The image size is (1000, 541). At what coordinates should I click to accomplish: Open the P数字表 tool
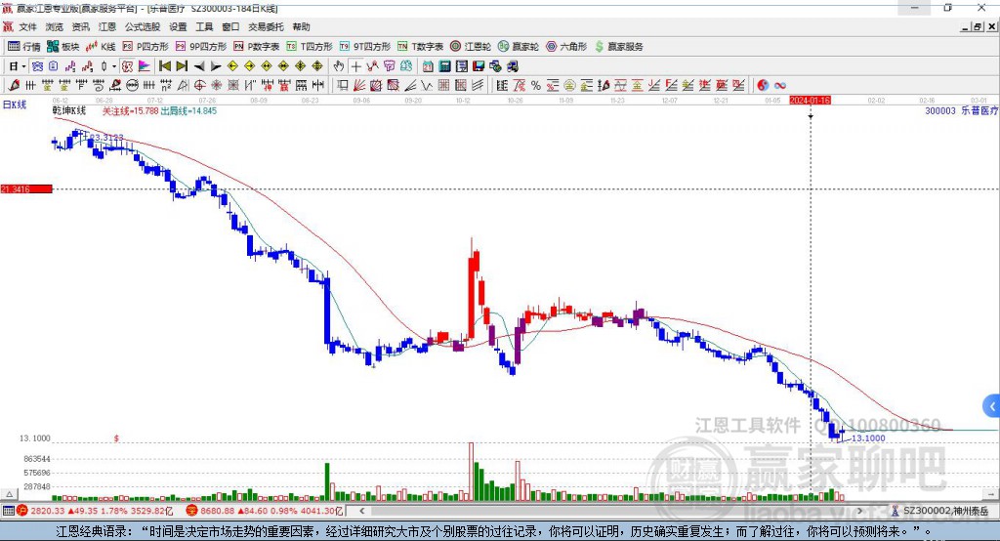pyautogui.click(x=257, y=47)
